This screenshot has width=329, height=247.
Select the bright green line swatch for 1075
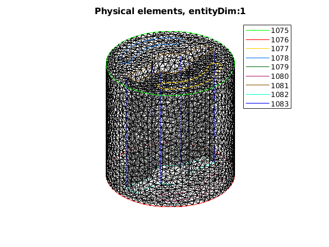pyautogui.click(x=257, y=31)
